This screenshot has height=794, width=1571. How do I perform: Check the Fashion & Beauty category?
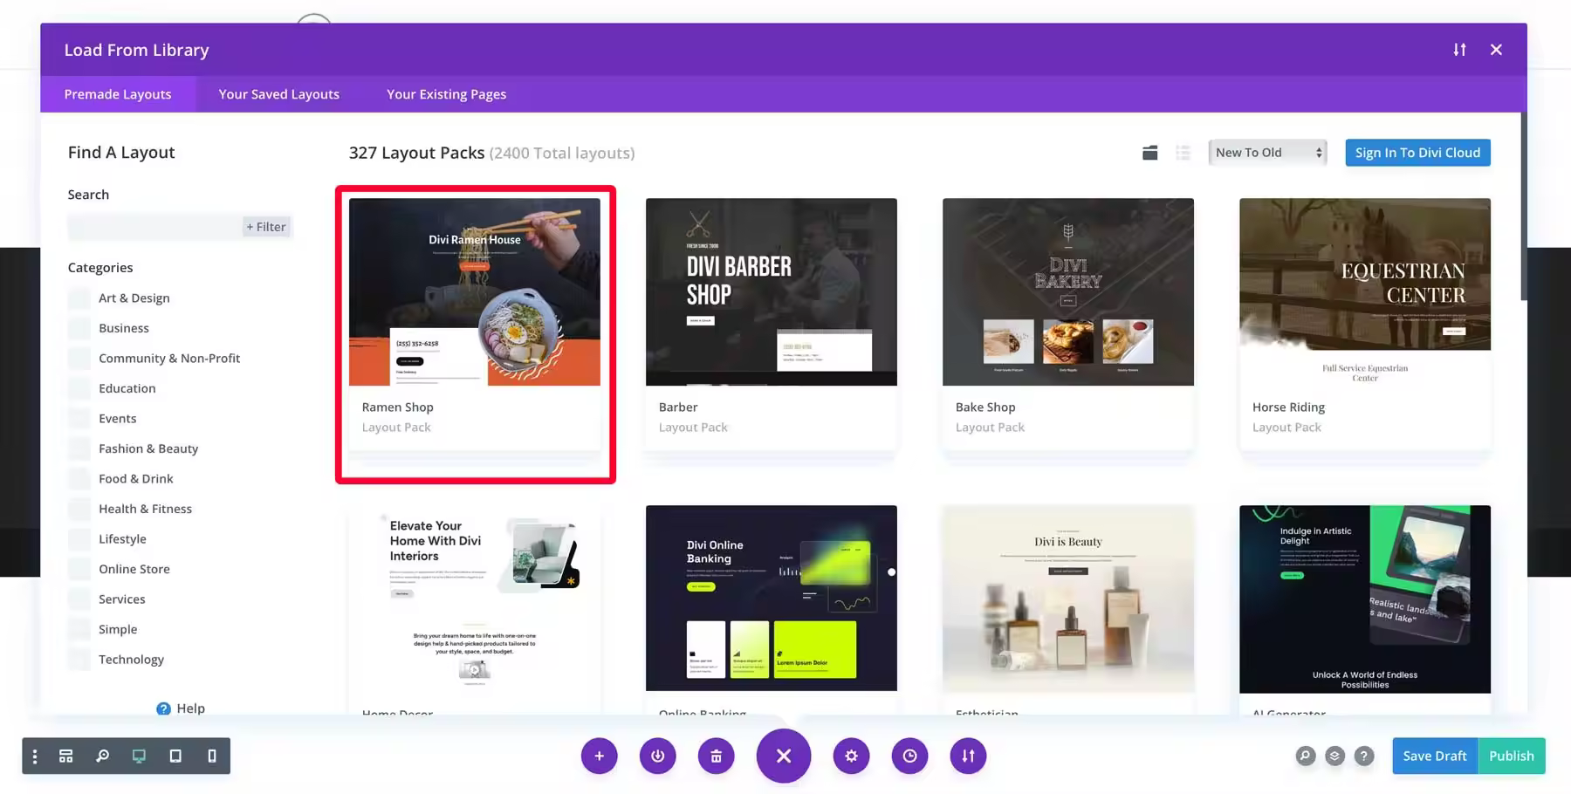[79, 448]
